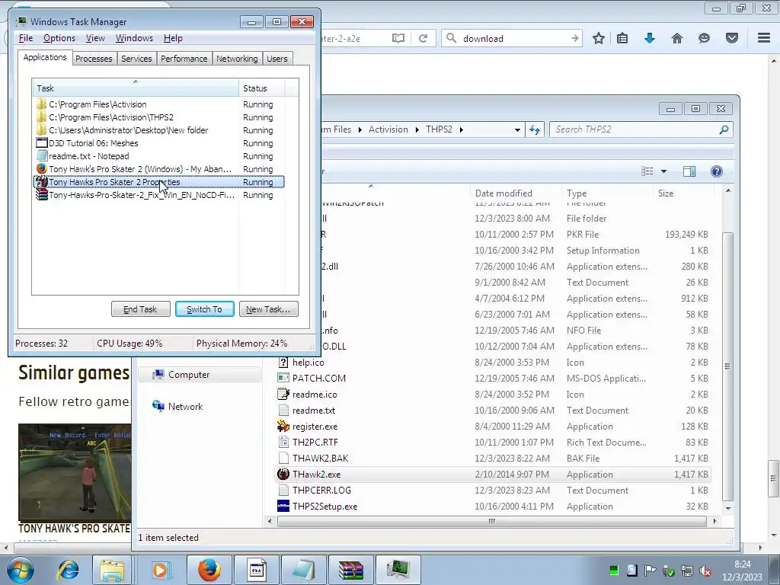Open Windows Start button

(21, 570)
